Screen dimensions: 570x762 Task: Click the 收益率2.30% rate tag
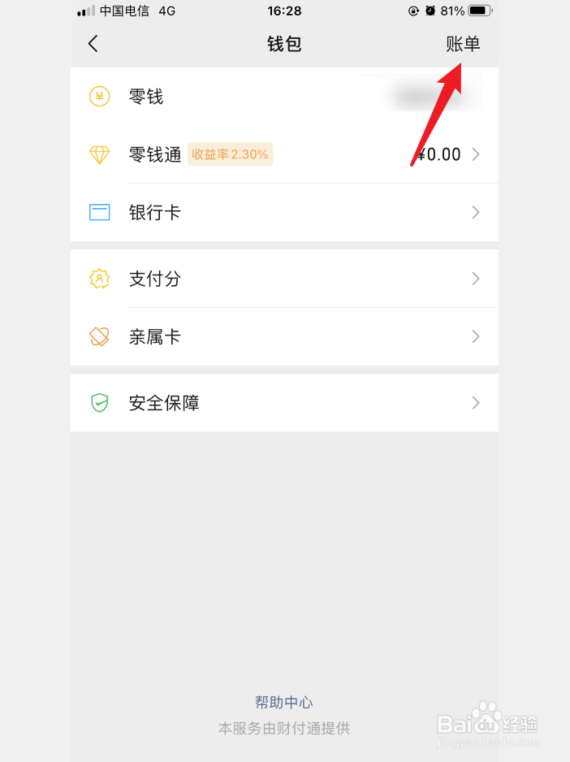click(230, 154)
